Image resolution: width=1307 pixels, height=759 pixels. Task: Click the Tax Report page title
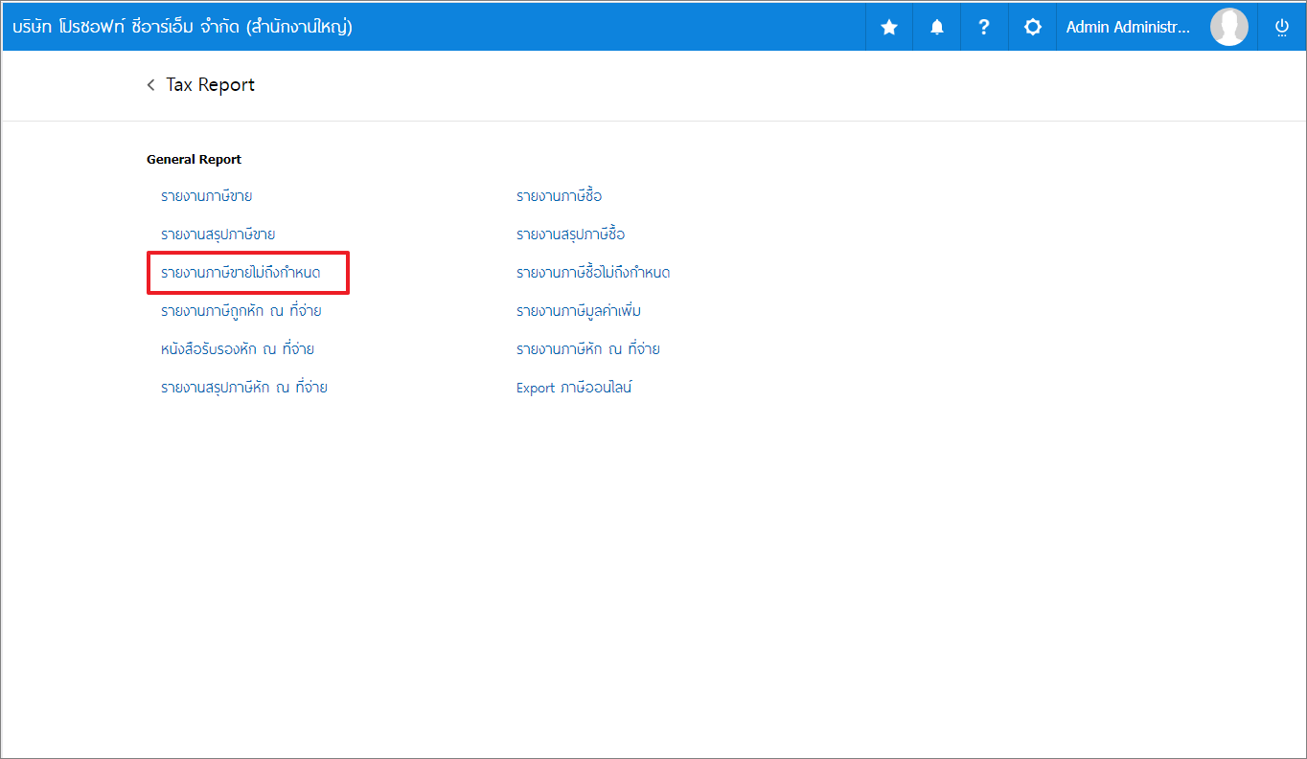tap(211, 85)
